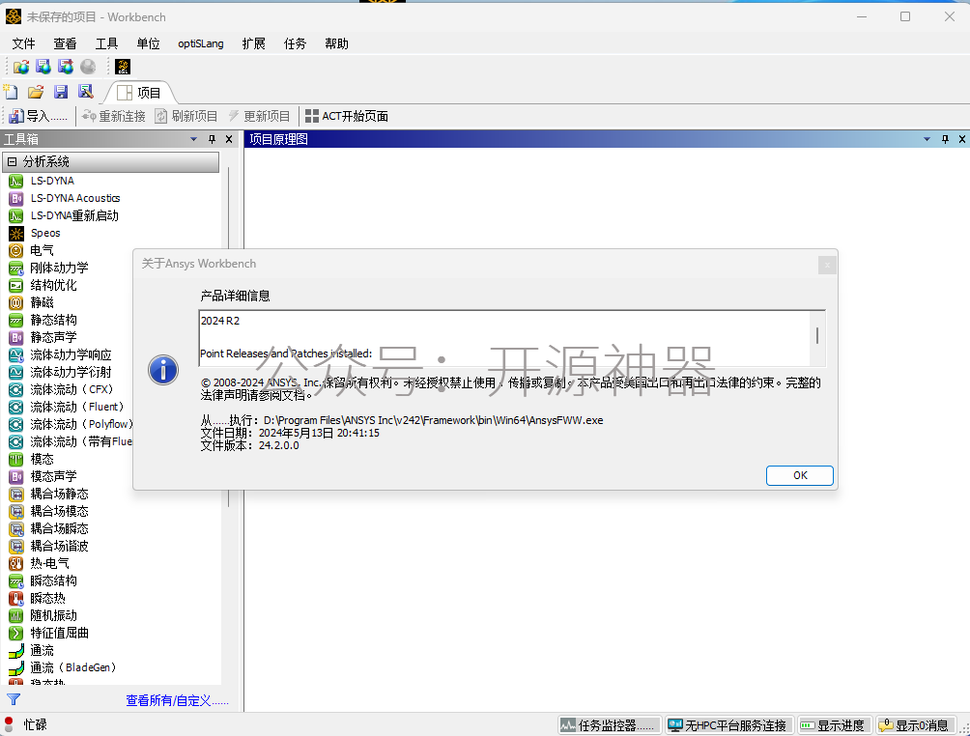970x736 pixels.
Task: Choose the 流体流动 (CFX) system icon
Action: click(16, 389)
